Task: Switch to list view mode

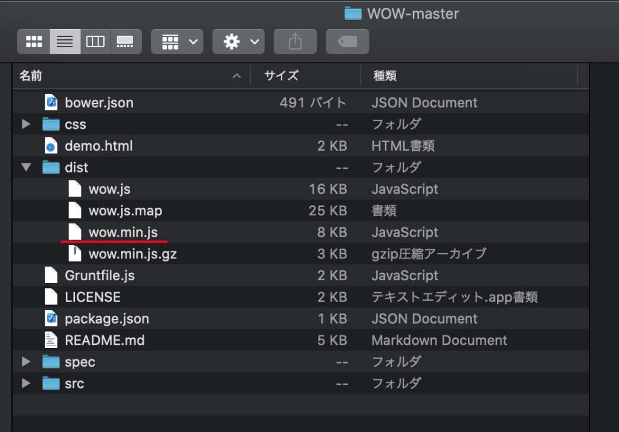Action: tap(64, 41)
